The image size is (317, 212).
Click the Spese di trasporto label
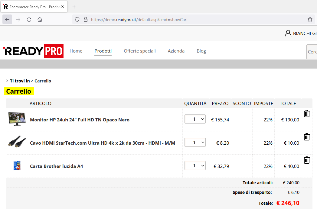(x=252, y=192)
